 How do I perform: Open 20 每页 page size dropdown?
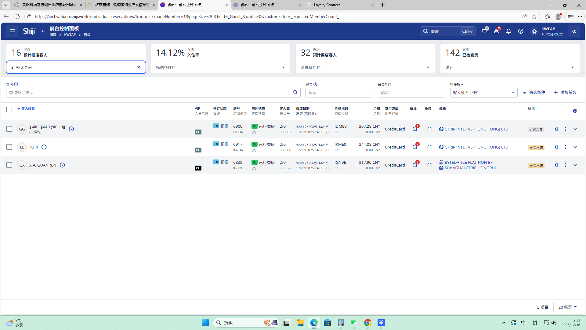coord(567,307)
